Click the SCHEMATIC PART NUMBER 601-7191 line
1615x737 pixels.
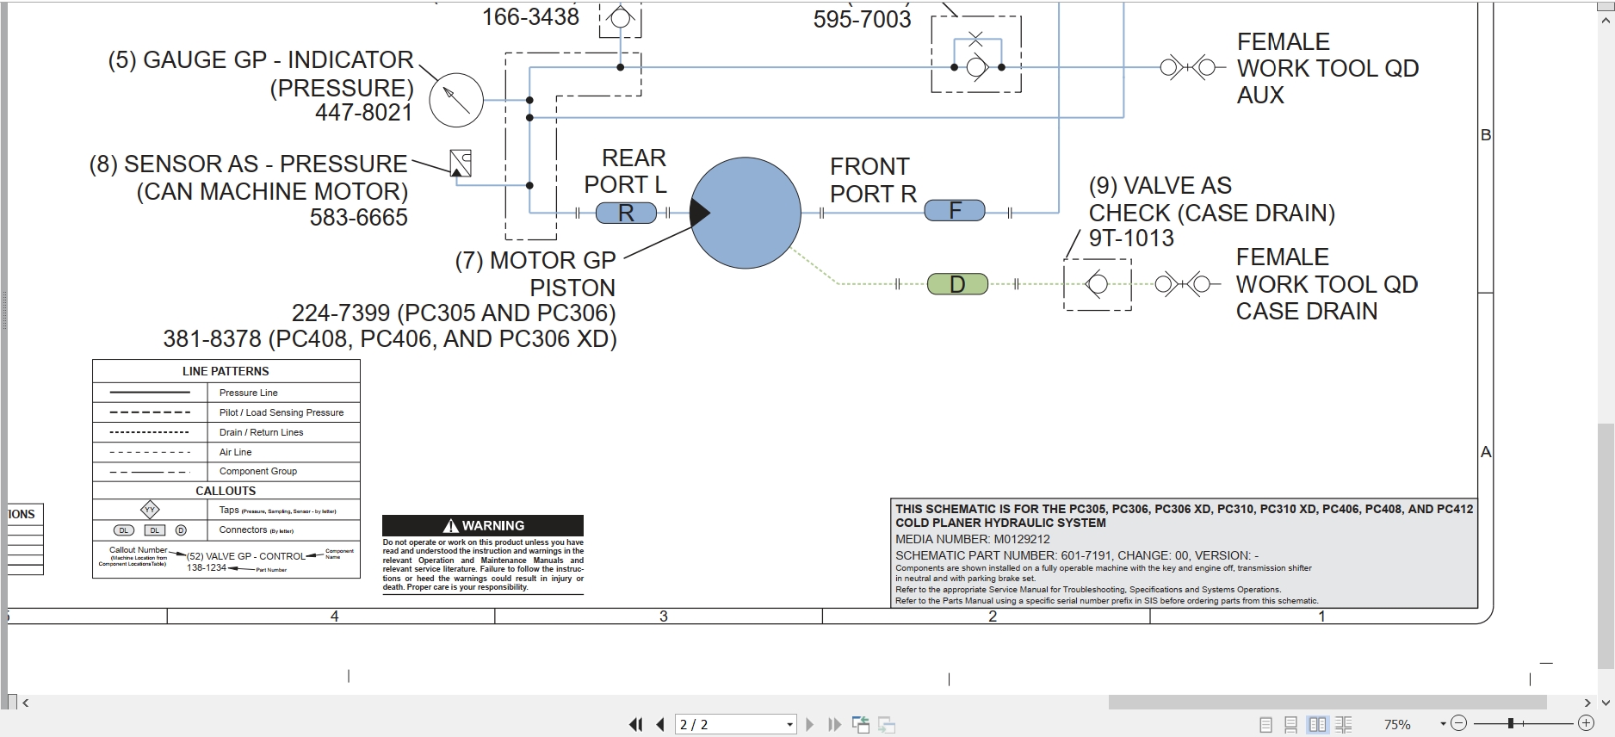pyautogui.click(x=1077, y=555)
